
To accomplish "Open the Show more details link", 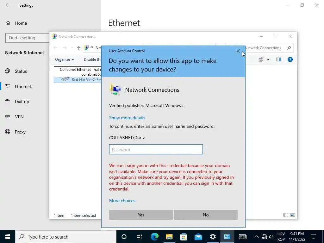I will coord(127,118).
